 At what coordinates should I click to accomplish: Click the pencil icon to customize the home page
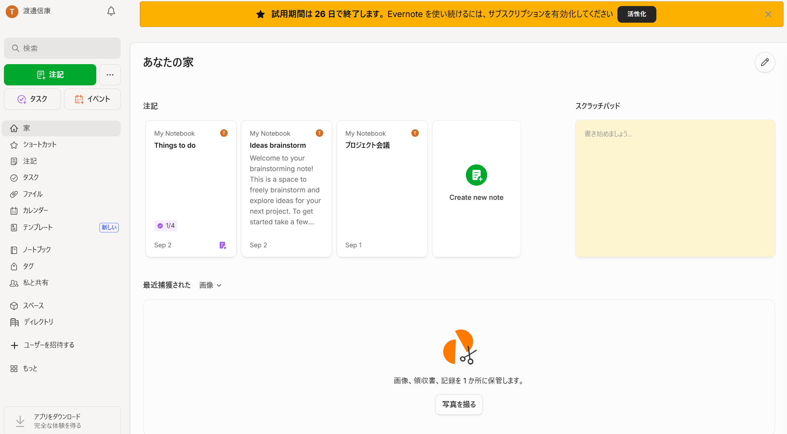[x=765, y=62]
